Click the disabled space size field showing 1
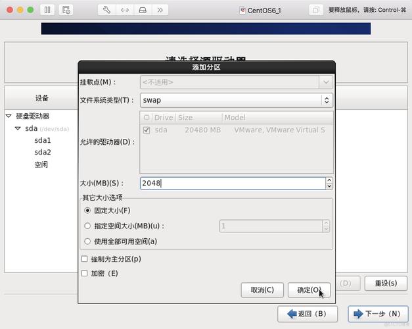 (271, 226)
